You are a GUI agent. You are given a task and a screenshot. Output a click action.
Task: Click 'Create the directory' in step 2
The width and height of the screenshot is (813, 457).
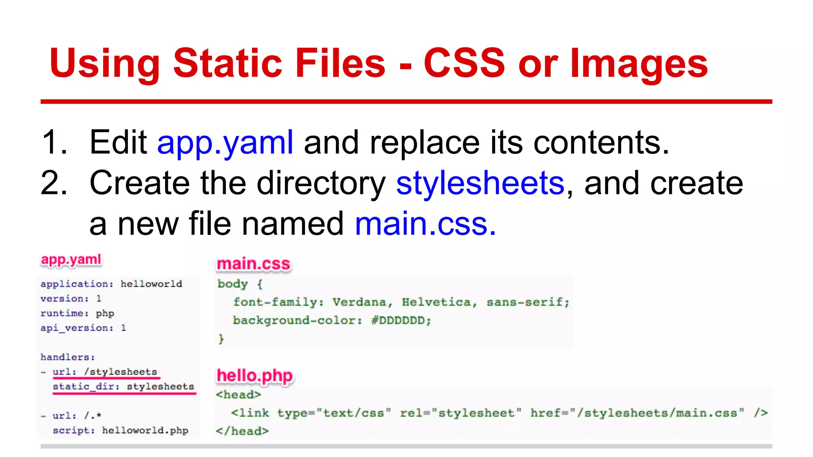click(x=237, y=184)
